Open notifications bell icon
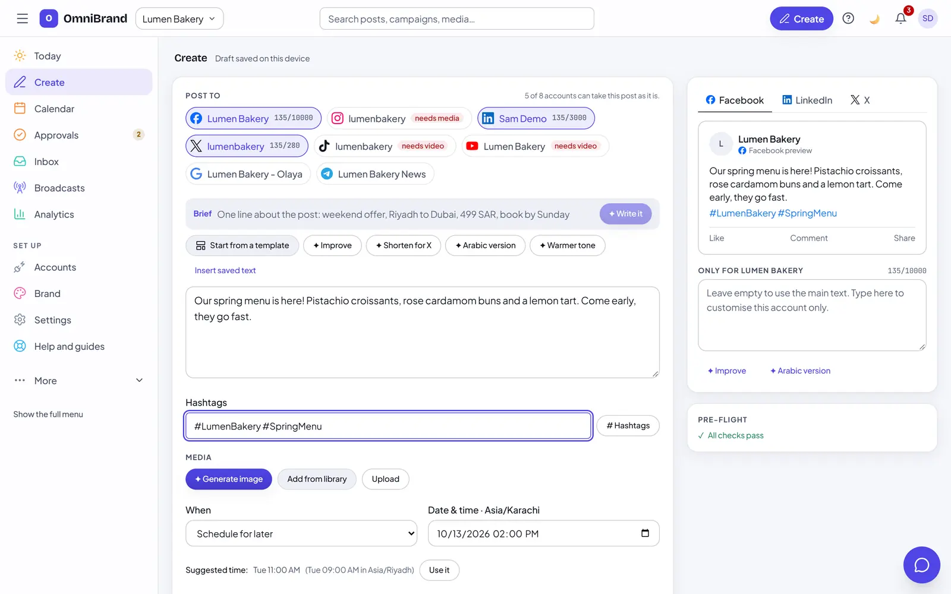 [x=900, y=18]
